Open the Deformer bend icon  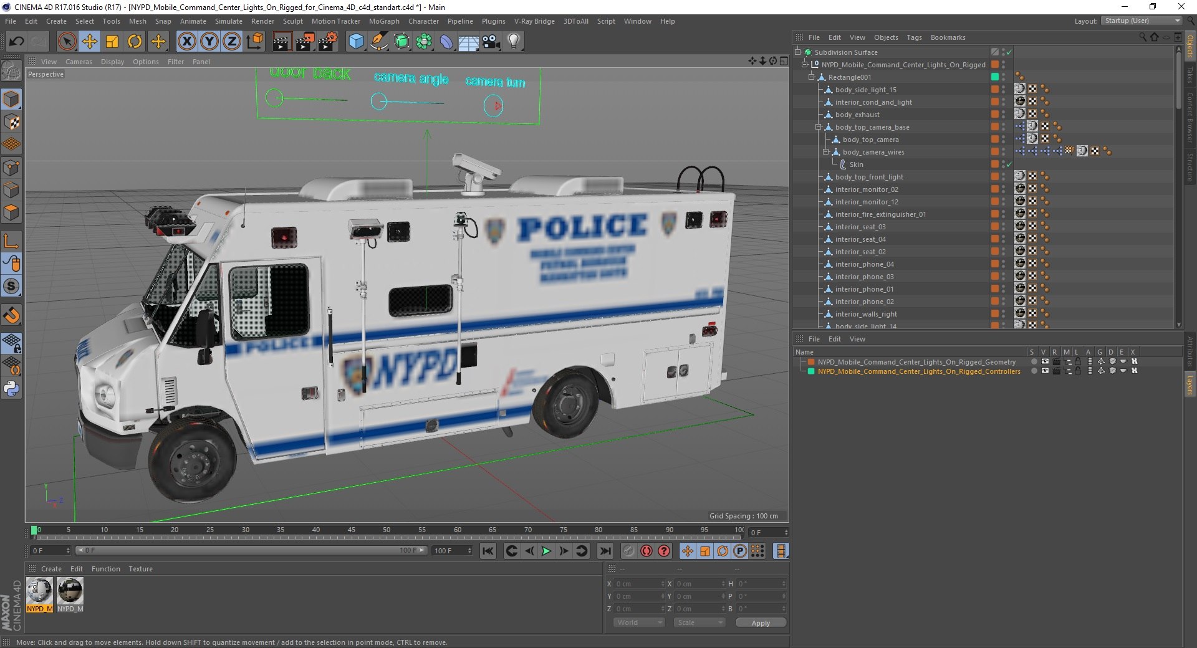point(446,42)
